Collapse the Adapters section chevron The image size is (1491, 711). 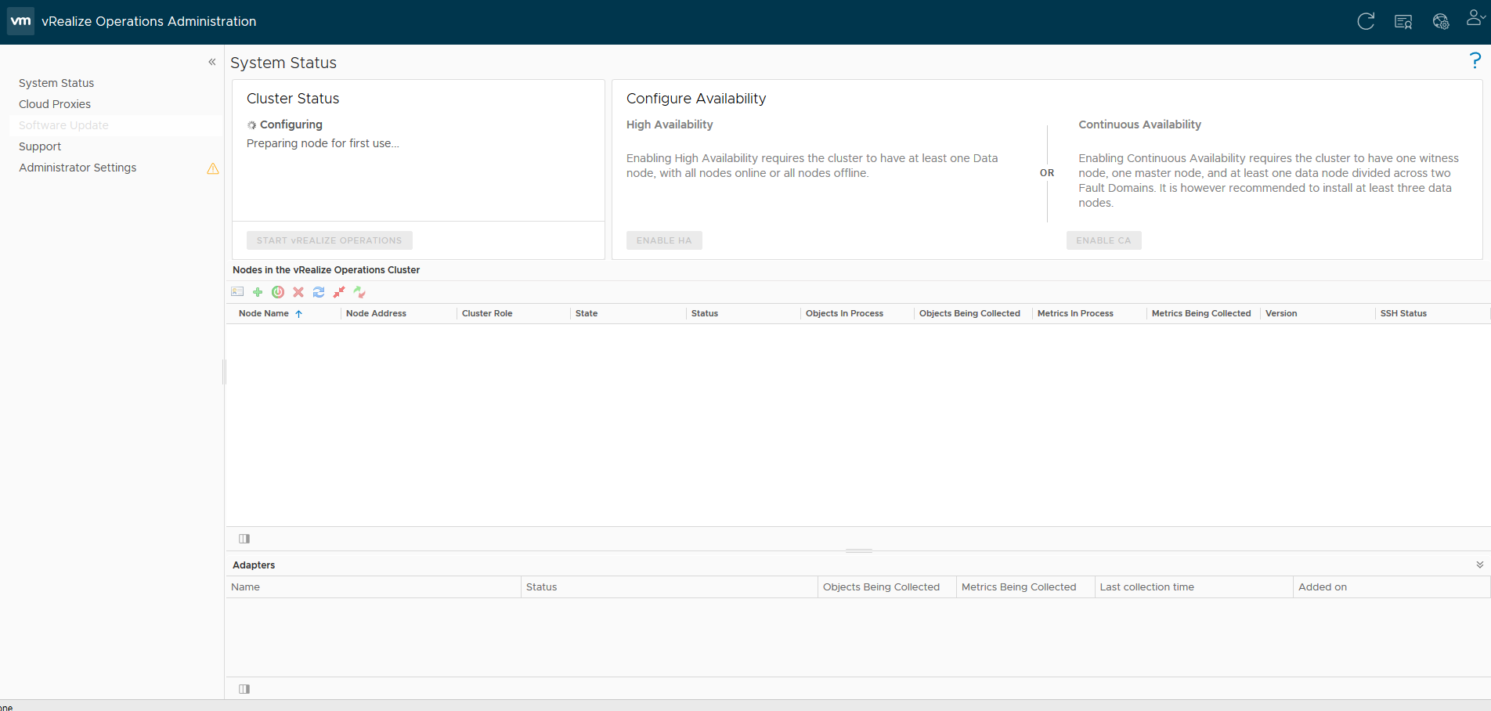click(x=1480, y=565)
